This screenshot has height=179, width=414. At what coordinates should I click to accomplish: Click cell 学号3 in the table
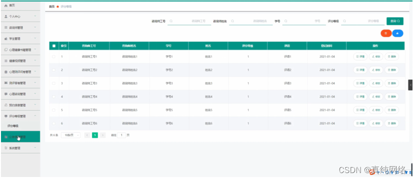(169, 83)
